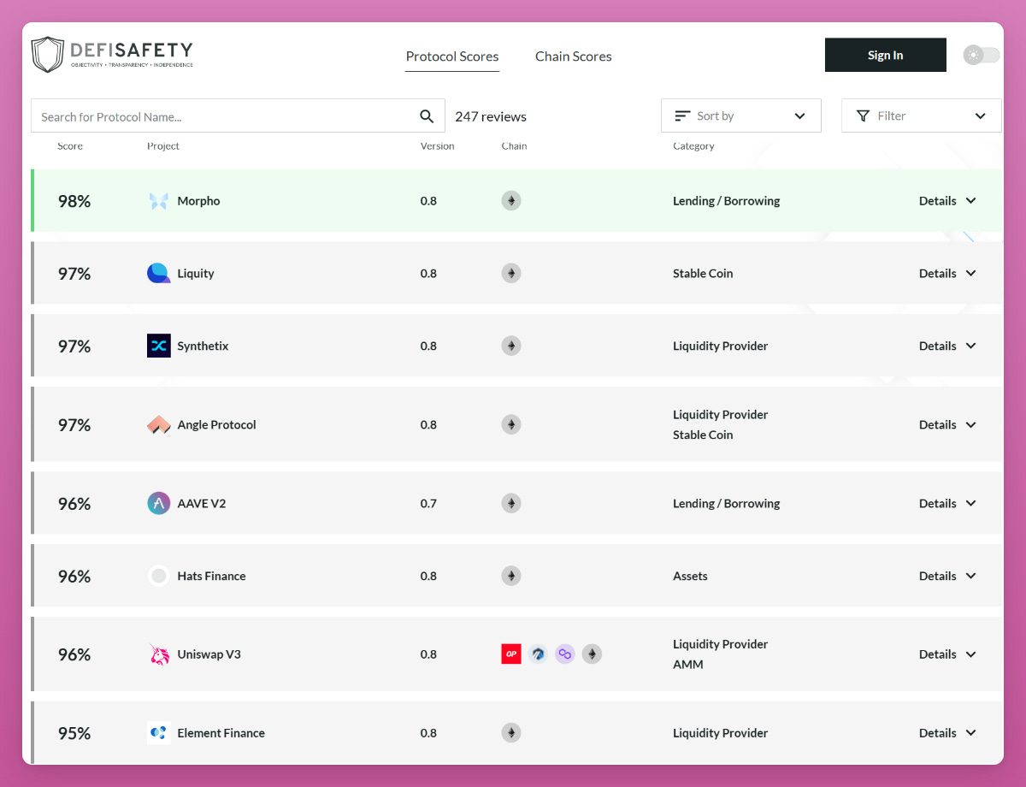Click the Sign In button
The image size is (1026, 787).
pyautogui.click(x=886, y=55)
